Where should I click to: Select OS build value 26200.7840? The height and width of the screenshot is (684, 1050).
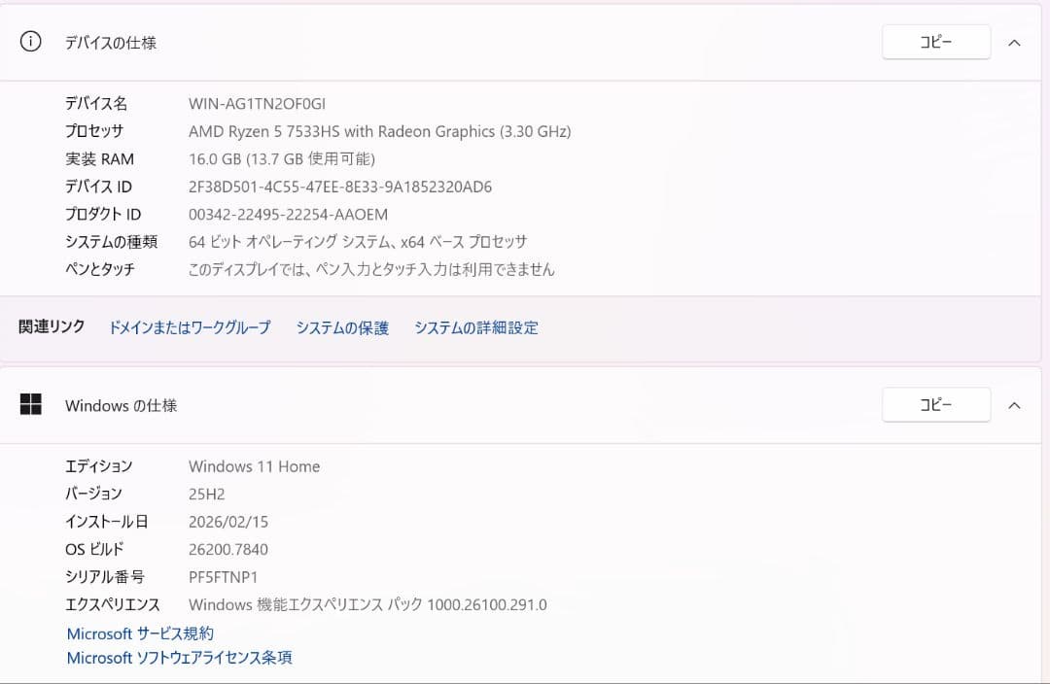click(x=228, y=550)
